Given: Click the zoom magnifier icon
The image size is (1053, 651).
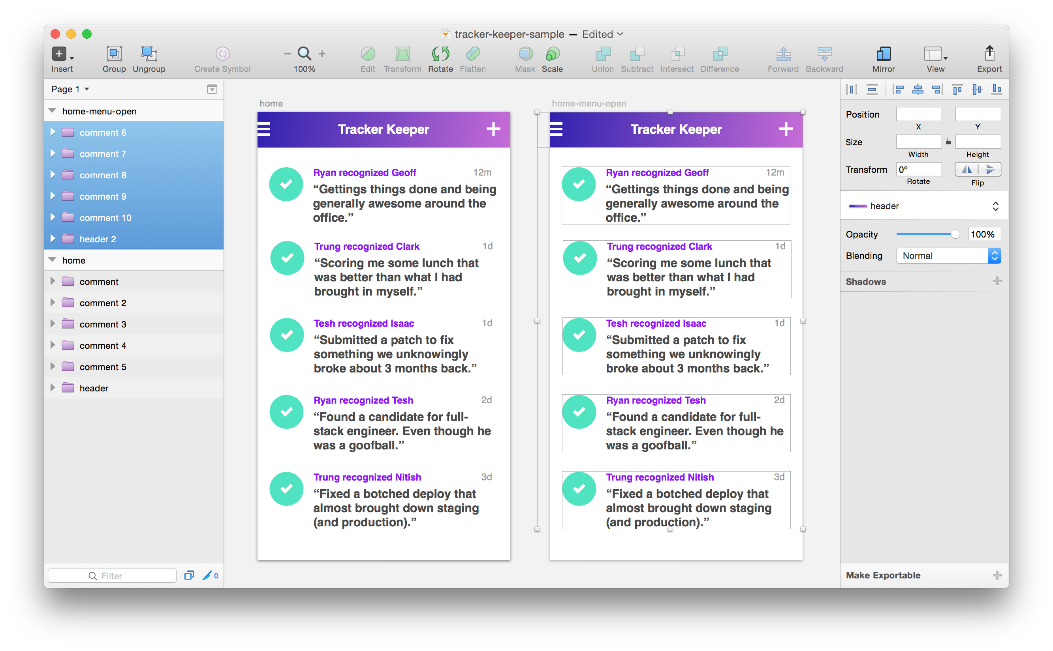Looking at the screenshot, I should pyautogui.click(x=304, y=54).
